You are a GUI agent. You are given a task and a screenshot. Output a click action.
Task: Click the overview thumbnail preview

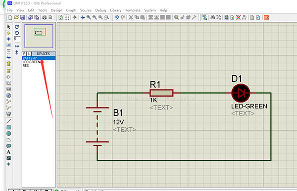(39, 36)
